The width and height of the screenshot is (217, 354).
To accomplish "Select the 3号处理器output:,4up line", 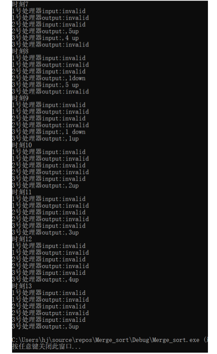I will click(x=45, y=280).
